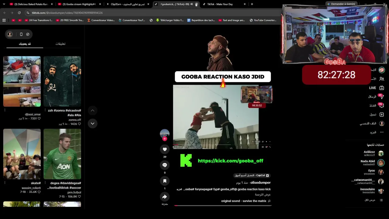Open options for the prm.futbol degea video
This screenshot has width=389, height=219.
tap(45, 182)
